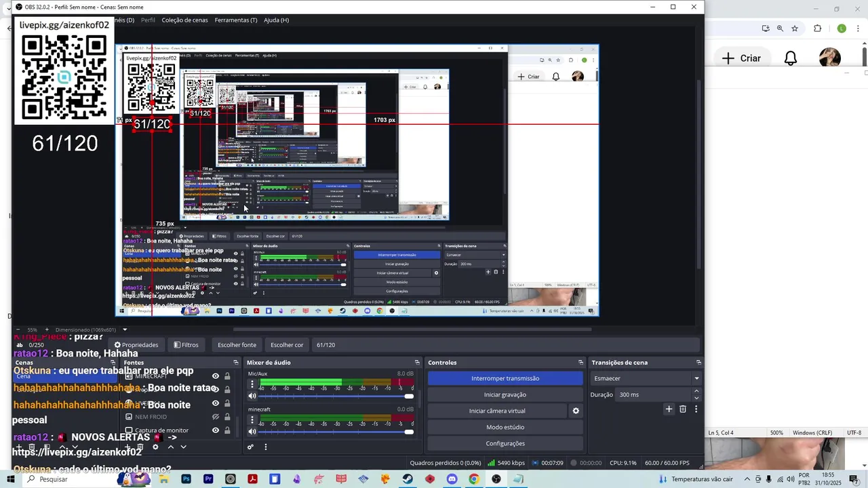
Task: Open source properties gear in Fontes toolbar
Action: point(155,447)
